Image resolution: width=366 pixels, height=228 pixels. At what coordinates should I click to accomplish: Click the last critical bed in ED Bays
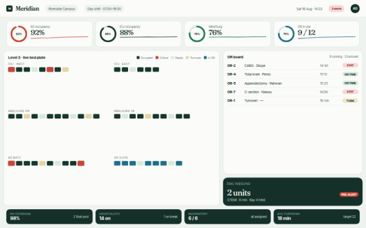[x=81, y=164]
